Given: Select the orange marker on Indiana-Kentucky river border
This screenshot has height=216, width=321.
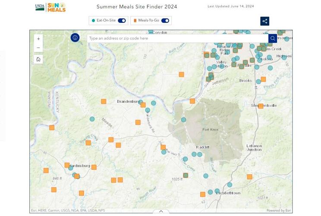Looking at the screenshot, I should 52,128.
